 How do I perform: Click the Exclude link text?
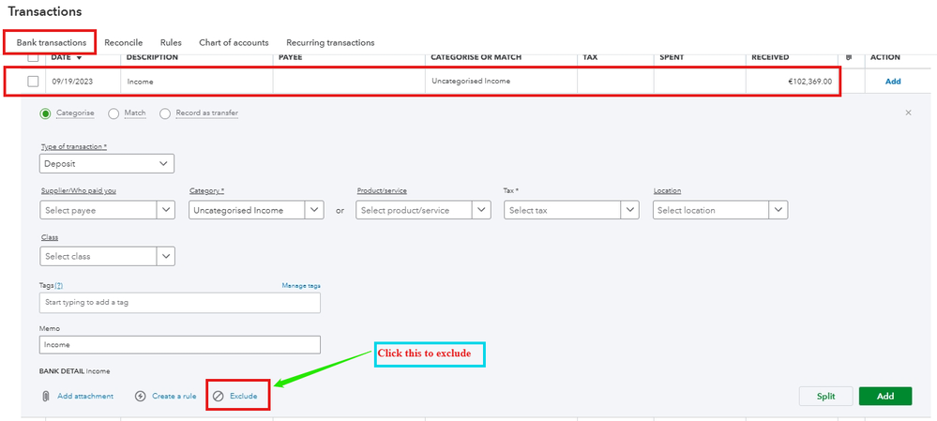coord(243,396)
